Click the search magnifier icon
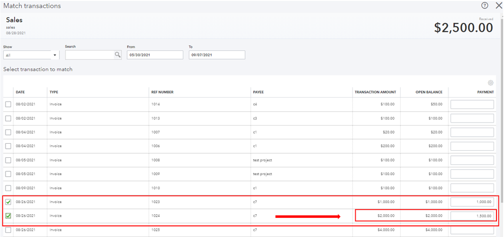Image resolution: width=504 pixels, height=237 pixels. (118, 55)
